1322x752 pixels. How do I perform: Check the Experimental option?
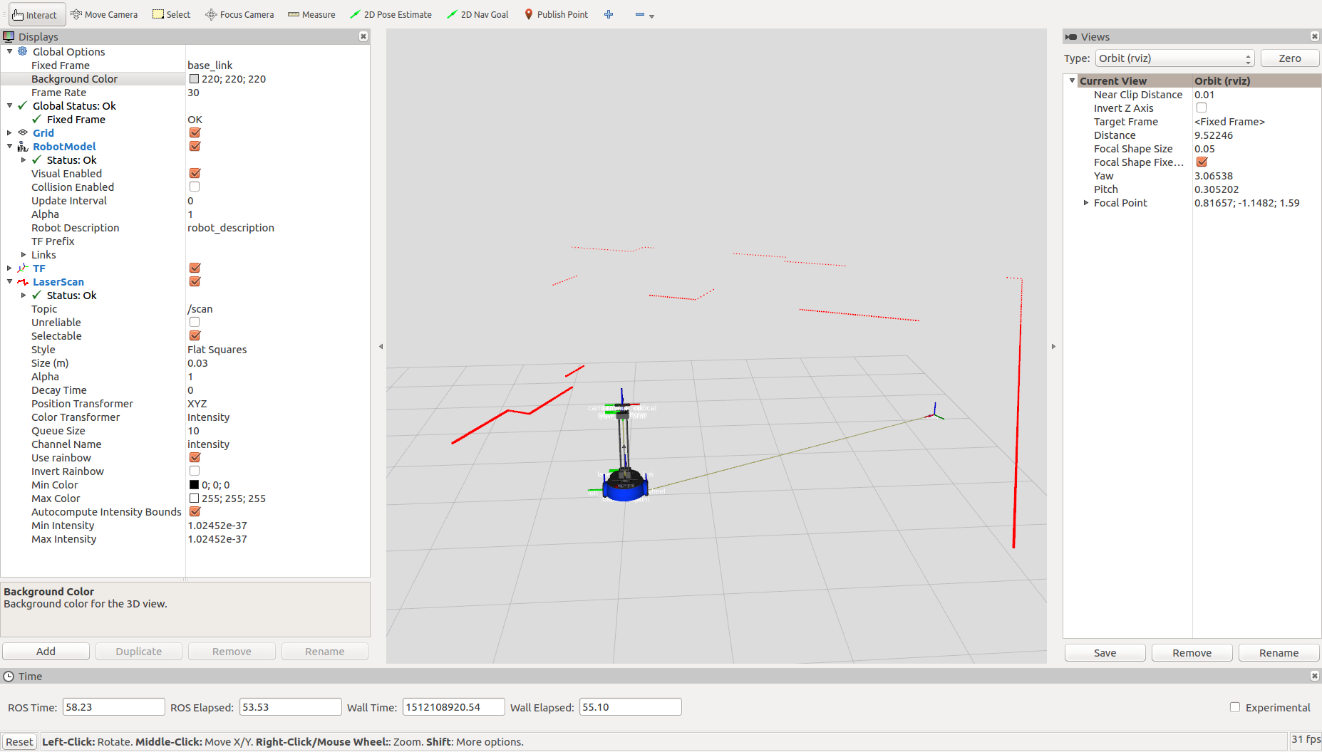1235,707
